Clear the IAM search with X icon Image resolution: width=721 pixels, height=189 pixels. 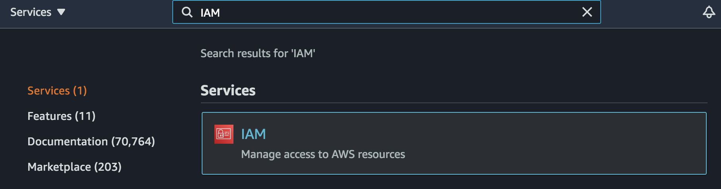click(x=587, y=12)
